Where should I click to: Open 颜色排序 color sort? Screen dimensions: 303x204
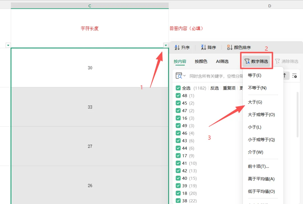point(239,47)
